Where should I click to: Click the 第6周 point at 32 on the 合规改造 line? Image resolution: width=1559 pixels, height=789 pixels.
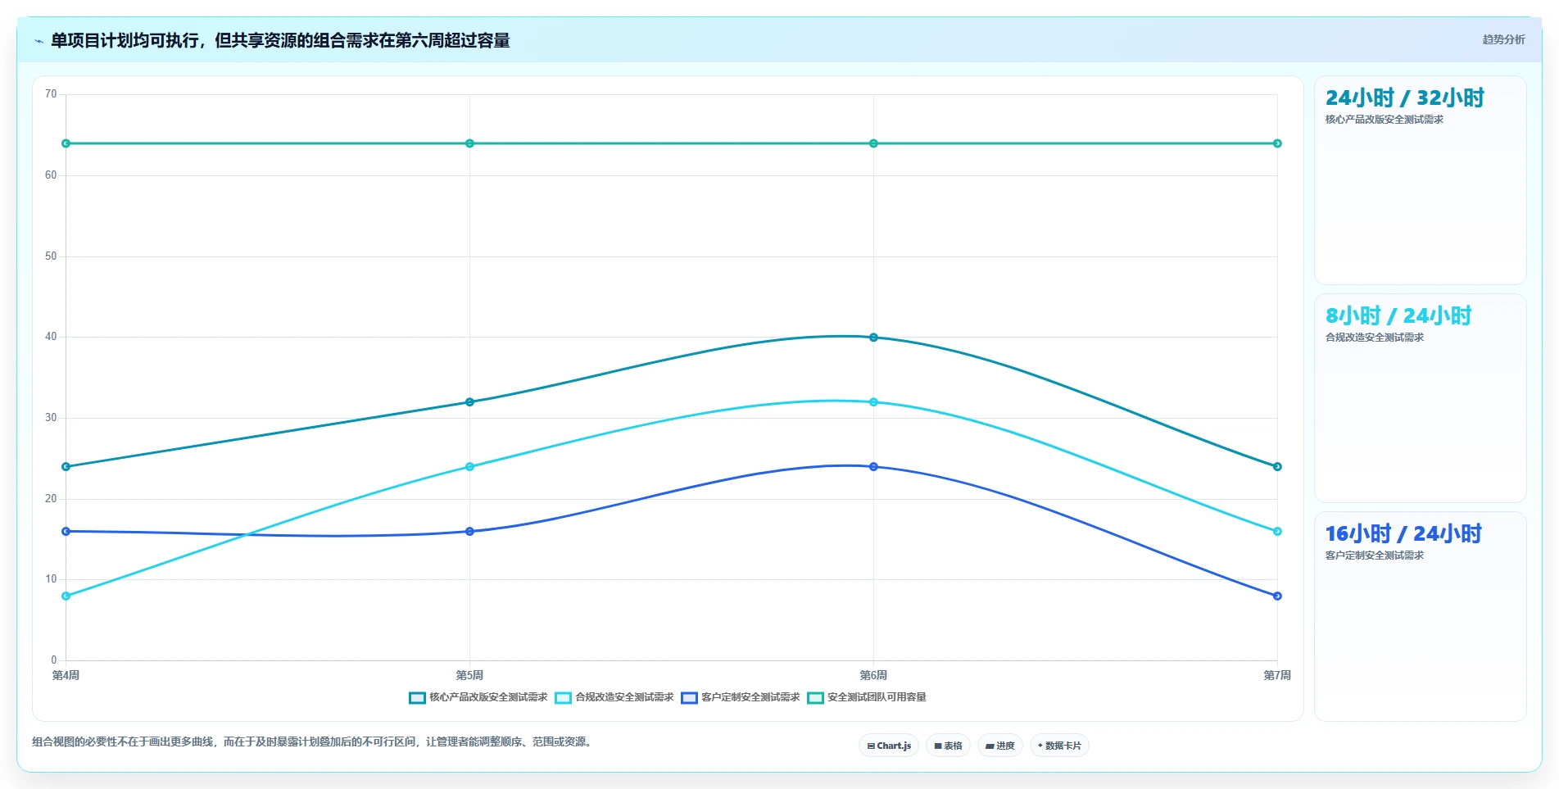tap(873, 402)
